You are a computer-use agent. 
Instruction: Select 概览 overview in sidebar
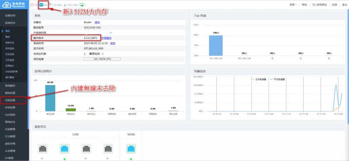[x=7, y=31]
